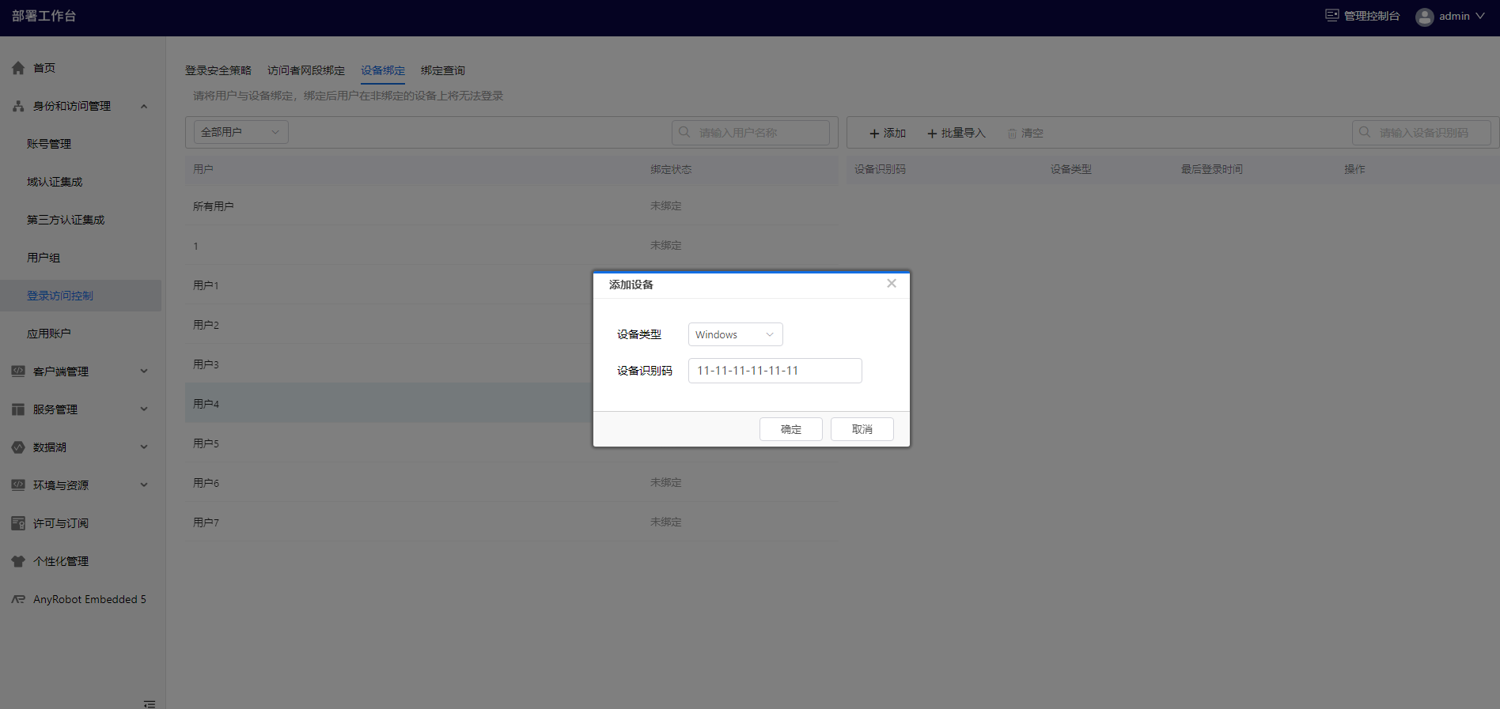Switch to the 绑定查询 tab
The image size is (1500, 709).
coord(443,70)
